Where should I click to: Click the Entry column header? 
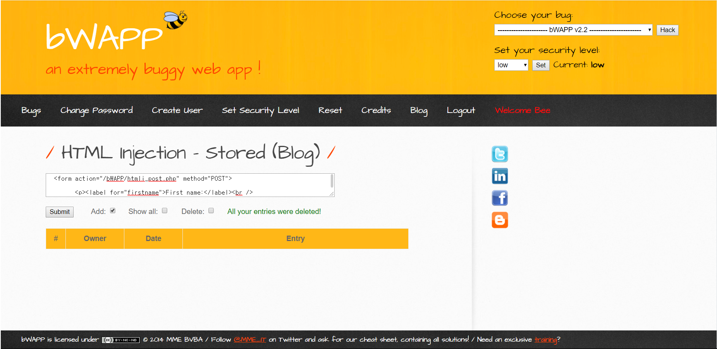point(296,239)
